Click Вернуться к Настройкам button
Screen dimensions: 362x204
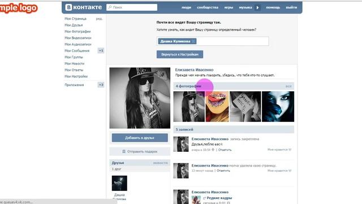[180, 54]
